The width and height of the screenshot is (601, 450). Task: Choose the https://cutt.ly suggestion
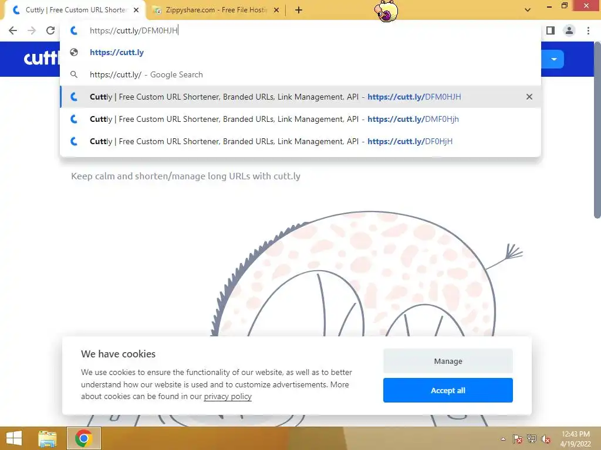(300, 52)
